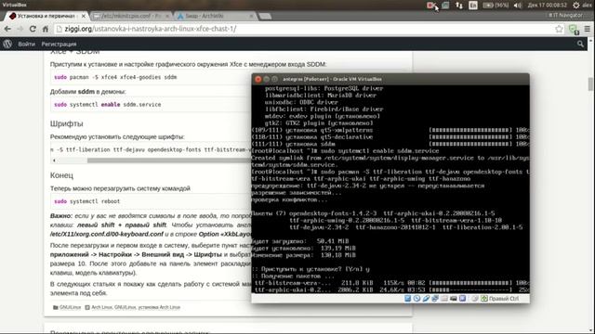
Task: Click the systemctl enable sddm.service code
Action: click(x=108, y=105)
